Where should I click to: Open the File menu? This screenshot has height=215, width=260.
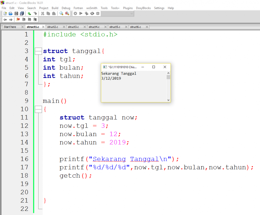coord(4,8)
